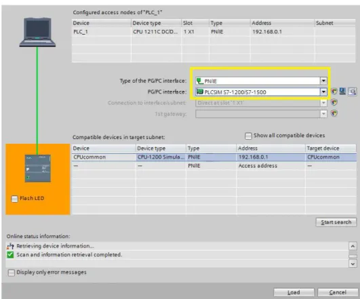The image size is (360, 299).
Task: Click the shield icon beside PG/PC interface dropdown
Action: click(x=334, y=92)
